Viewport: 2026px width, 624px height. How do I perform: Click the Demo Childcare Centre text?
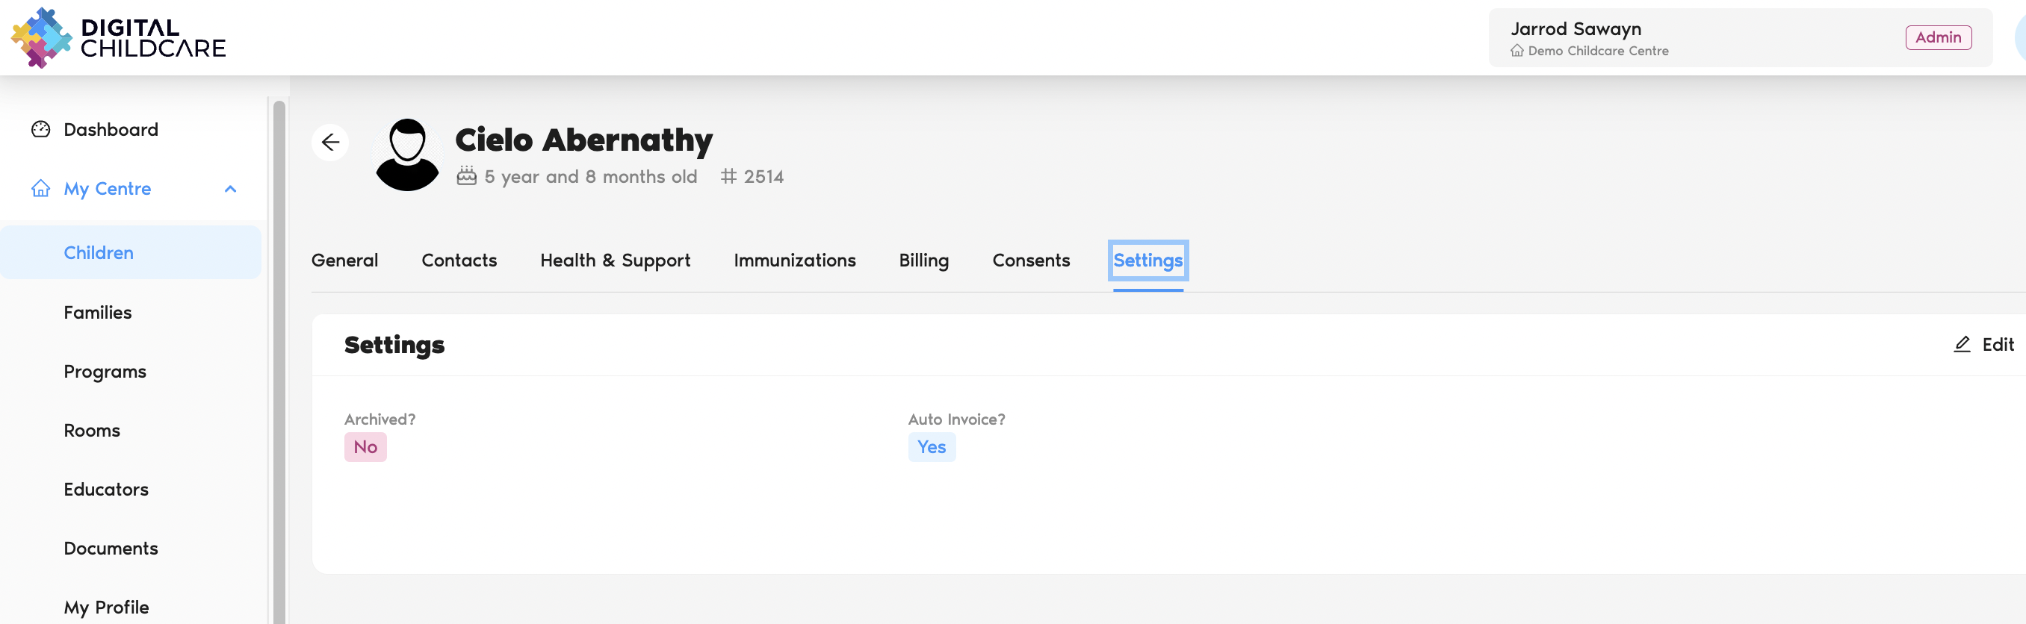click(1598, 50)
